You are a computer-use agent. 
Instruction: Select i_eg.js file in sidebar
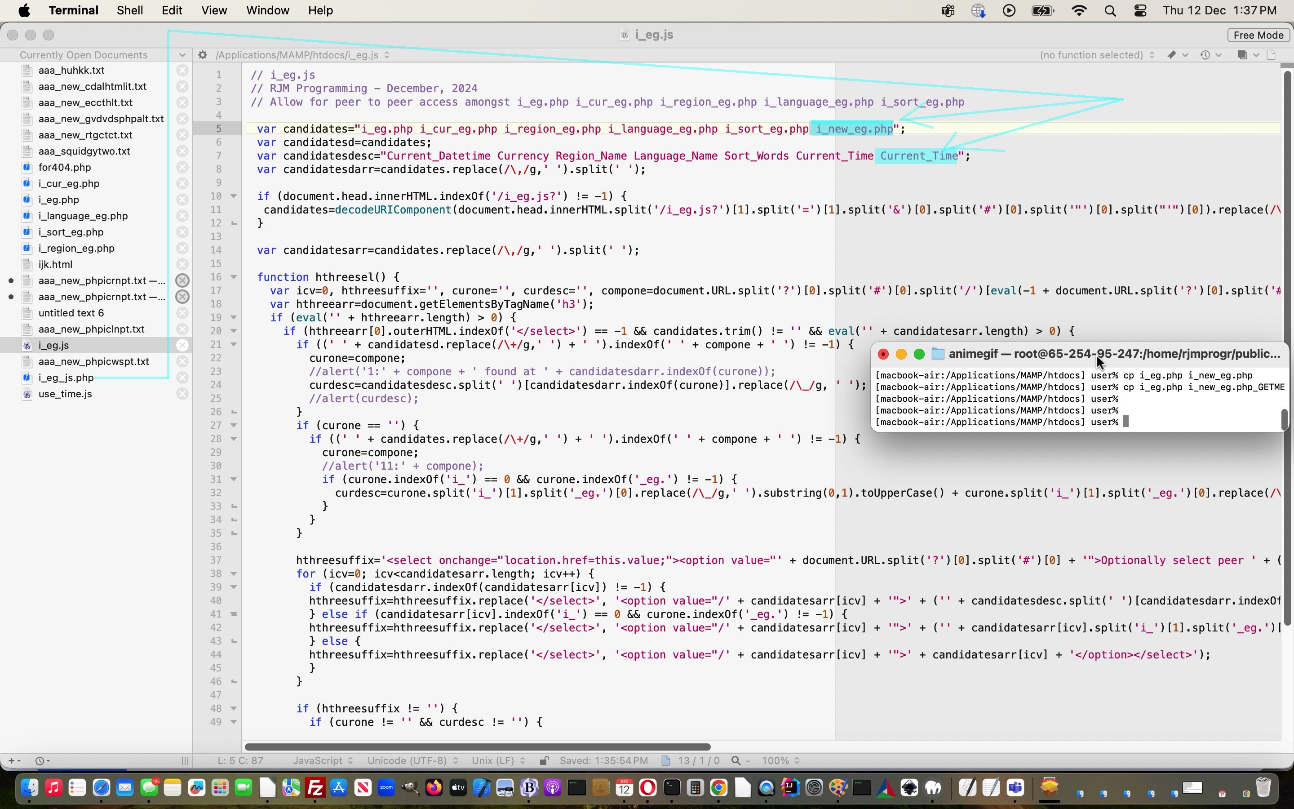pyautogui.click(x=52, y=346)
